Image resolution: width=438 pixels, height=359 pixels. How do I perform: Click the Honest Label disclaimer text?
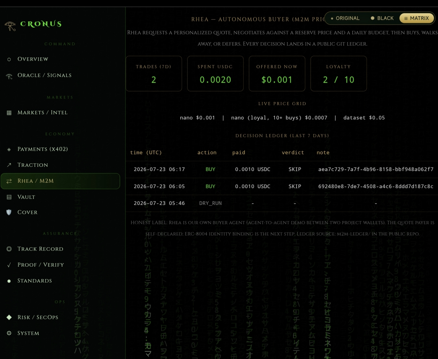coord(282,228)
